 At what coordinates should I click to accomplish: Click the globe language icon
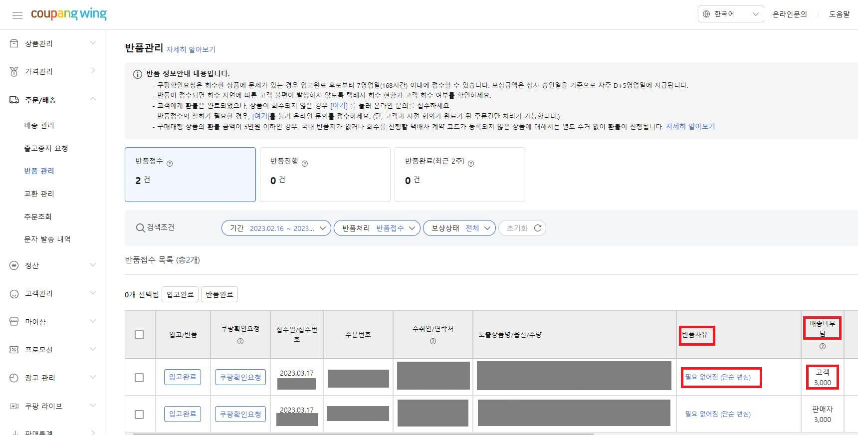[706, 14]
